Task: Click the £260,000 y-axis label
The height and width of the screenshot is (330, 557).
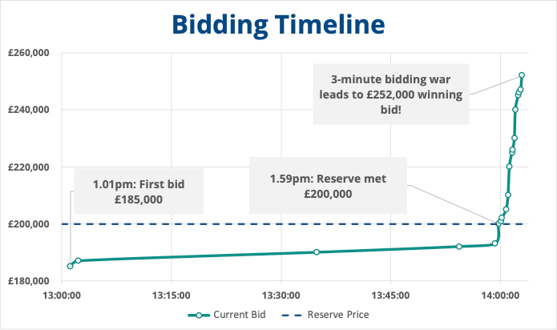Action: (x=28, y=53)
